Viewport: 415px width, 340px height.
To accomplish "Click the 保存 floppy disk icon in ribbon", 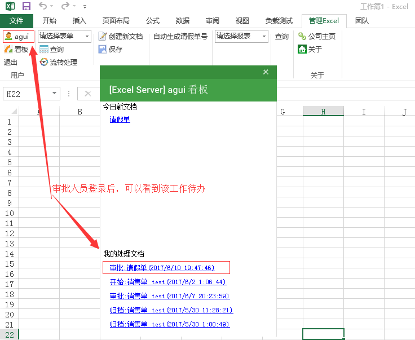I will (103, 50).
